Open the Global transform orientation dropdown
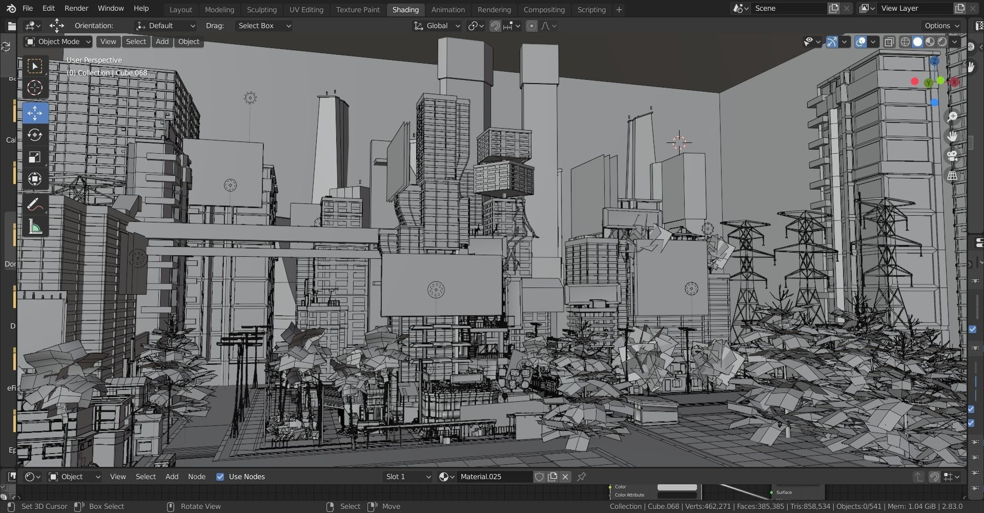The image size is (984, 513). pyautogui.click(x=437, y=26)
